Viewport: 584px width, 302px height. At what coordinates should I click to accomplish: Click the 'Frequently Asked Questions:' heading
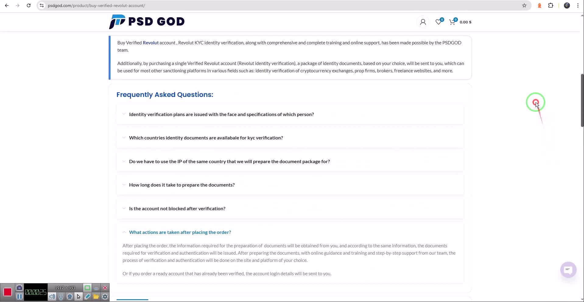165,94
